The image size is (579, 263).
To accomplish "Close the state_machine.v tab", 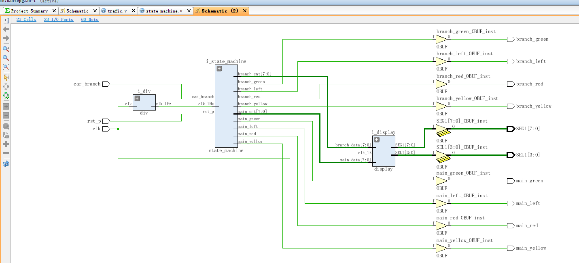I will tap(189, 11).
